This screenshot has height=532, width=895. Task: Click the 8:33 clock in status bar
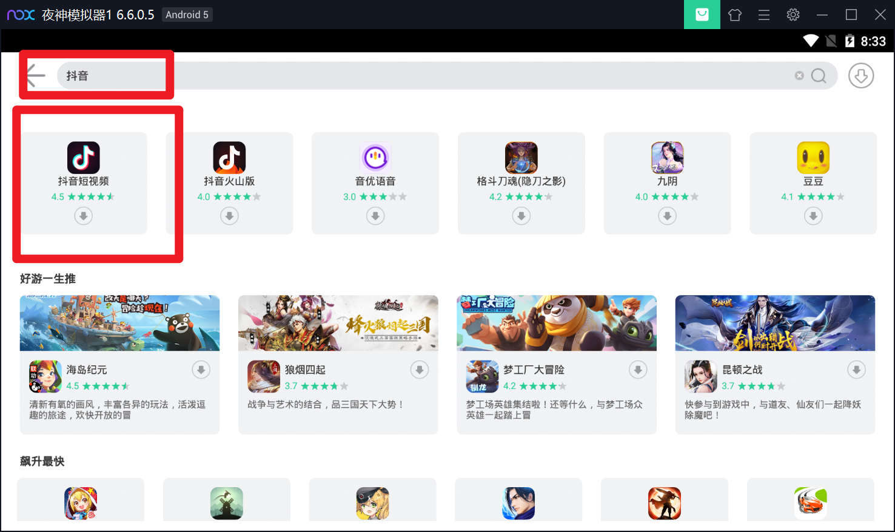coord(873,41)
